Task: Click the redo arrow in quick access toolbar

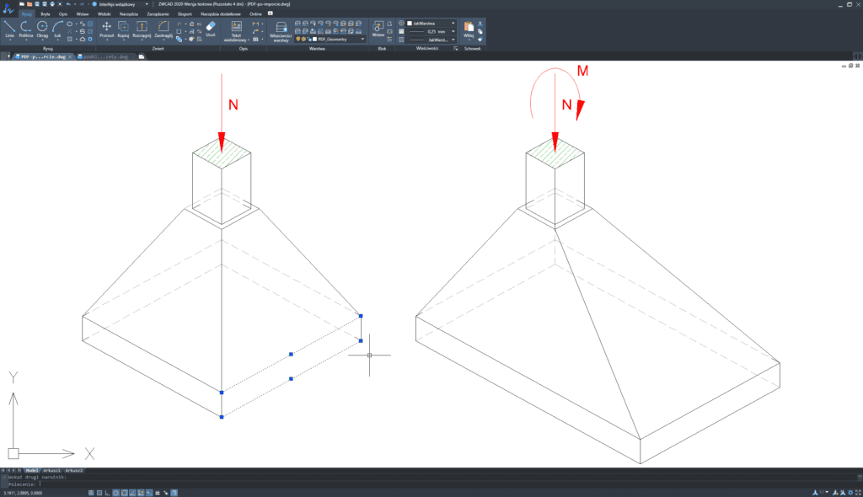Action: click(x=82, y=4)
